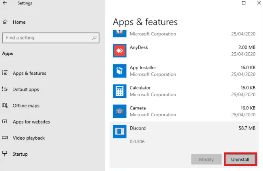Open Offline maps settings
263x171 pixels.
(x=26, y=105)
